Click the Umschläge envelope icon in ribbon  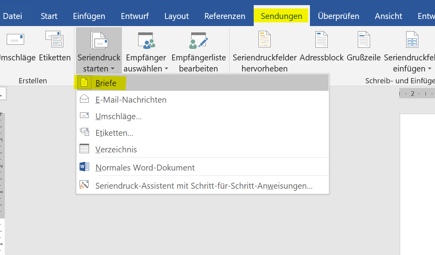pyautogui.click(x=15, y=39)
